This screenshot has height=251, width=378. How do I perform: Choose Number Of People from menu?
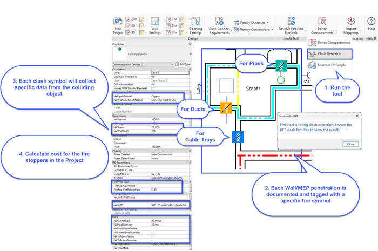329,65
